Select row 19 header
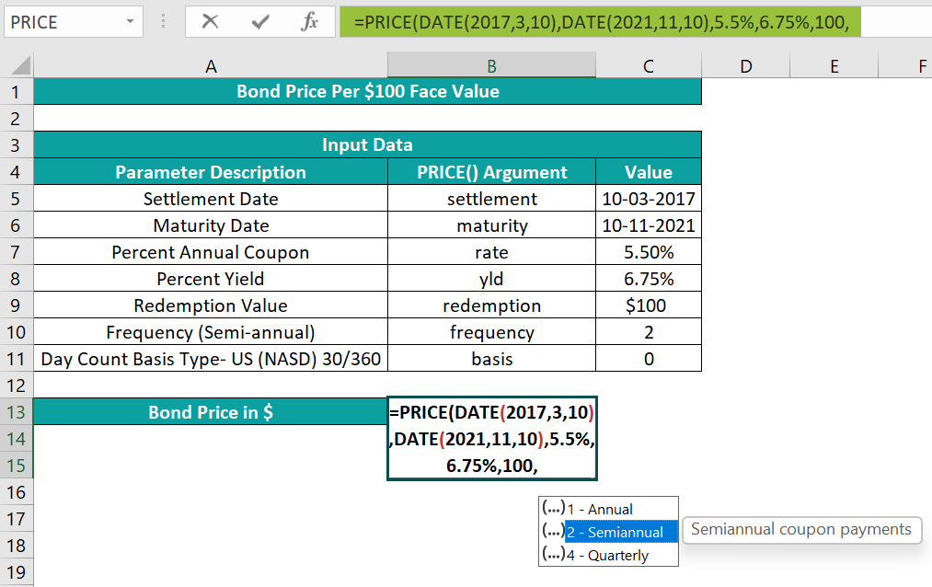The width and height of the screenshot is (932, 587). coord(16,572)
